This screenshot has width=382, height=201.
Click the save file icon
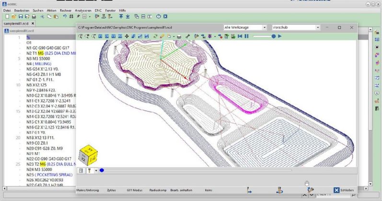[x=21, y=16]
